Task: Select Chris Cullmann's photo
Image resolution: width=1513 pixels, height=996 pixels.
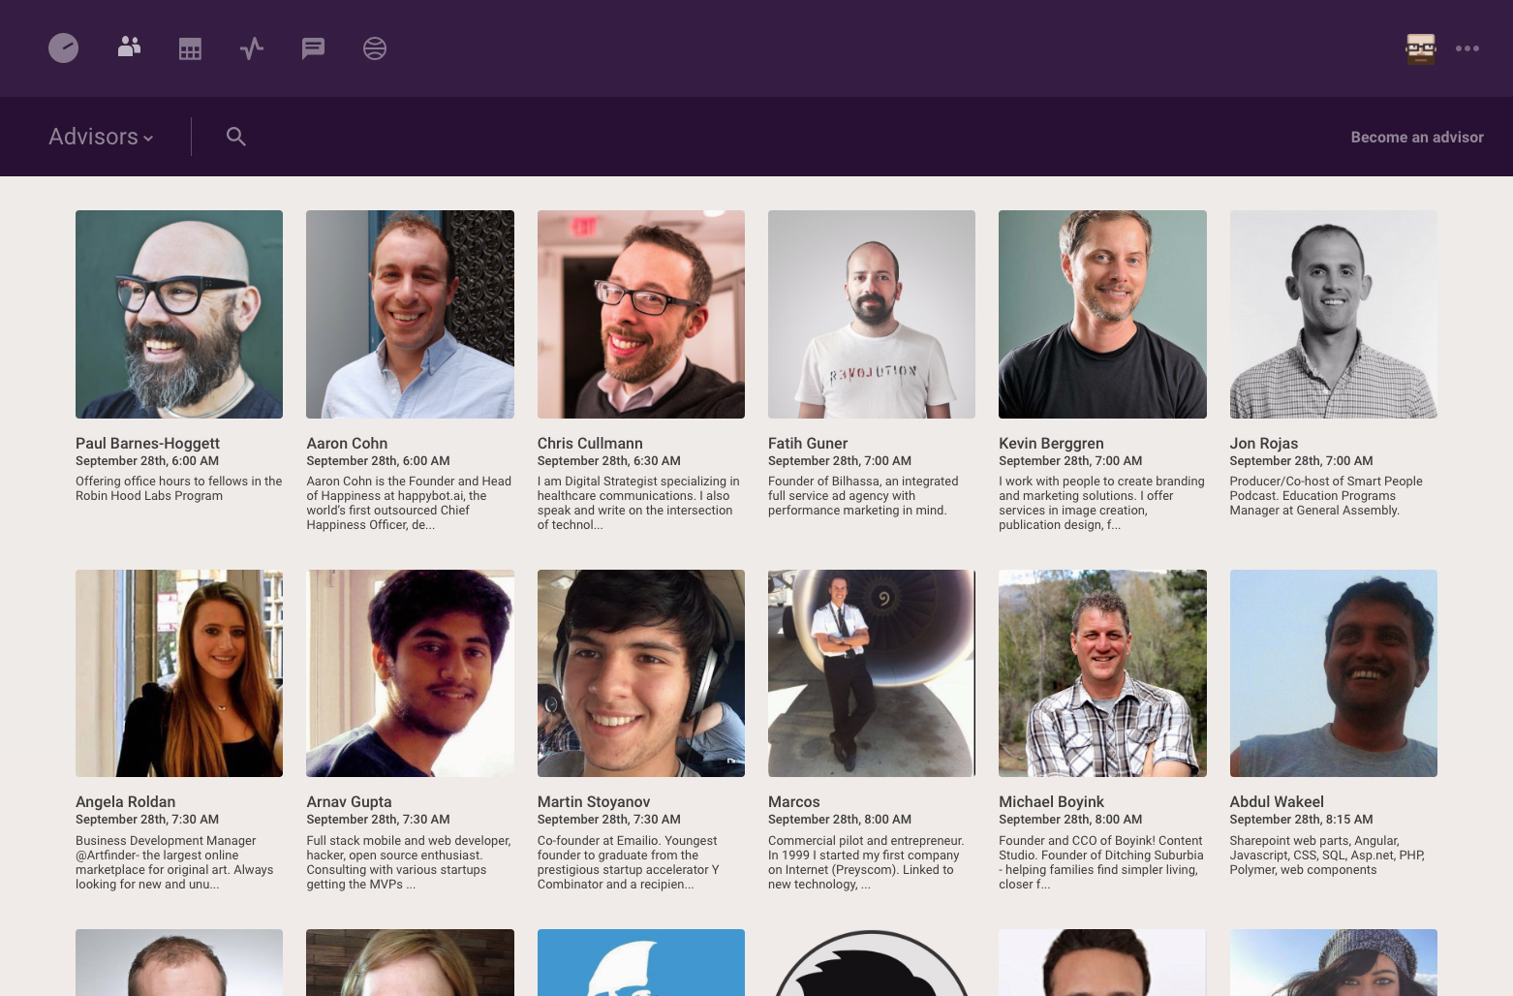Action: click(x=640, y=314)
